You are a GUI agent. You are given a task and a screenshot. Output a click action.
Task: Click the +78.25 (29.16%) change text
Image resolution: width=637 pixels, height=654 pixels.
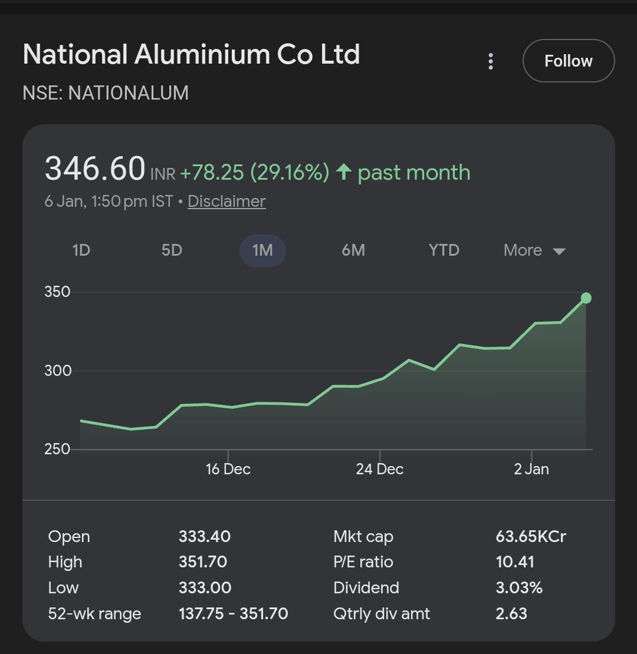[255, 172]
